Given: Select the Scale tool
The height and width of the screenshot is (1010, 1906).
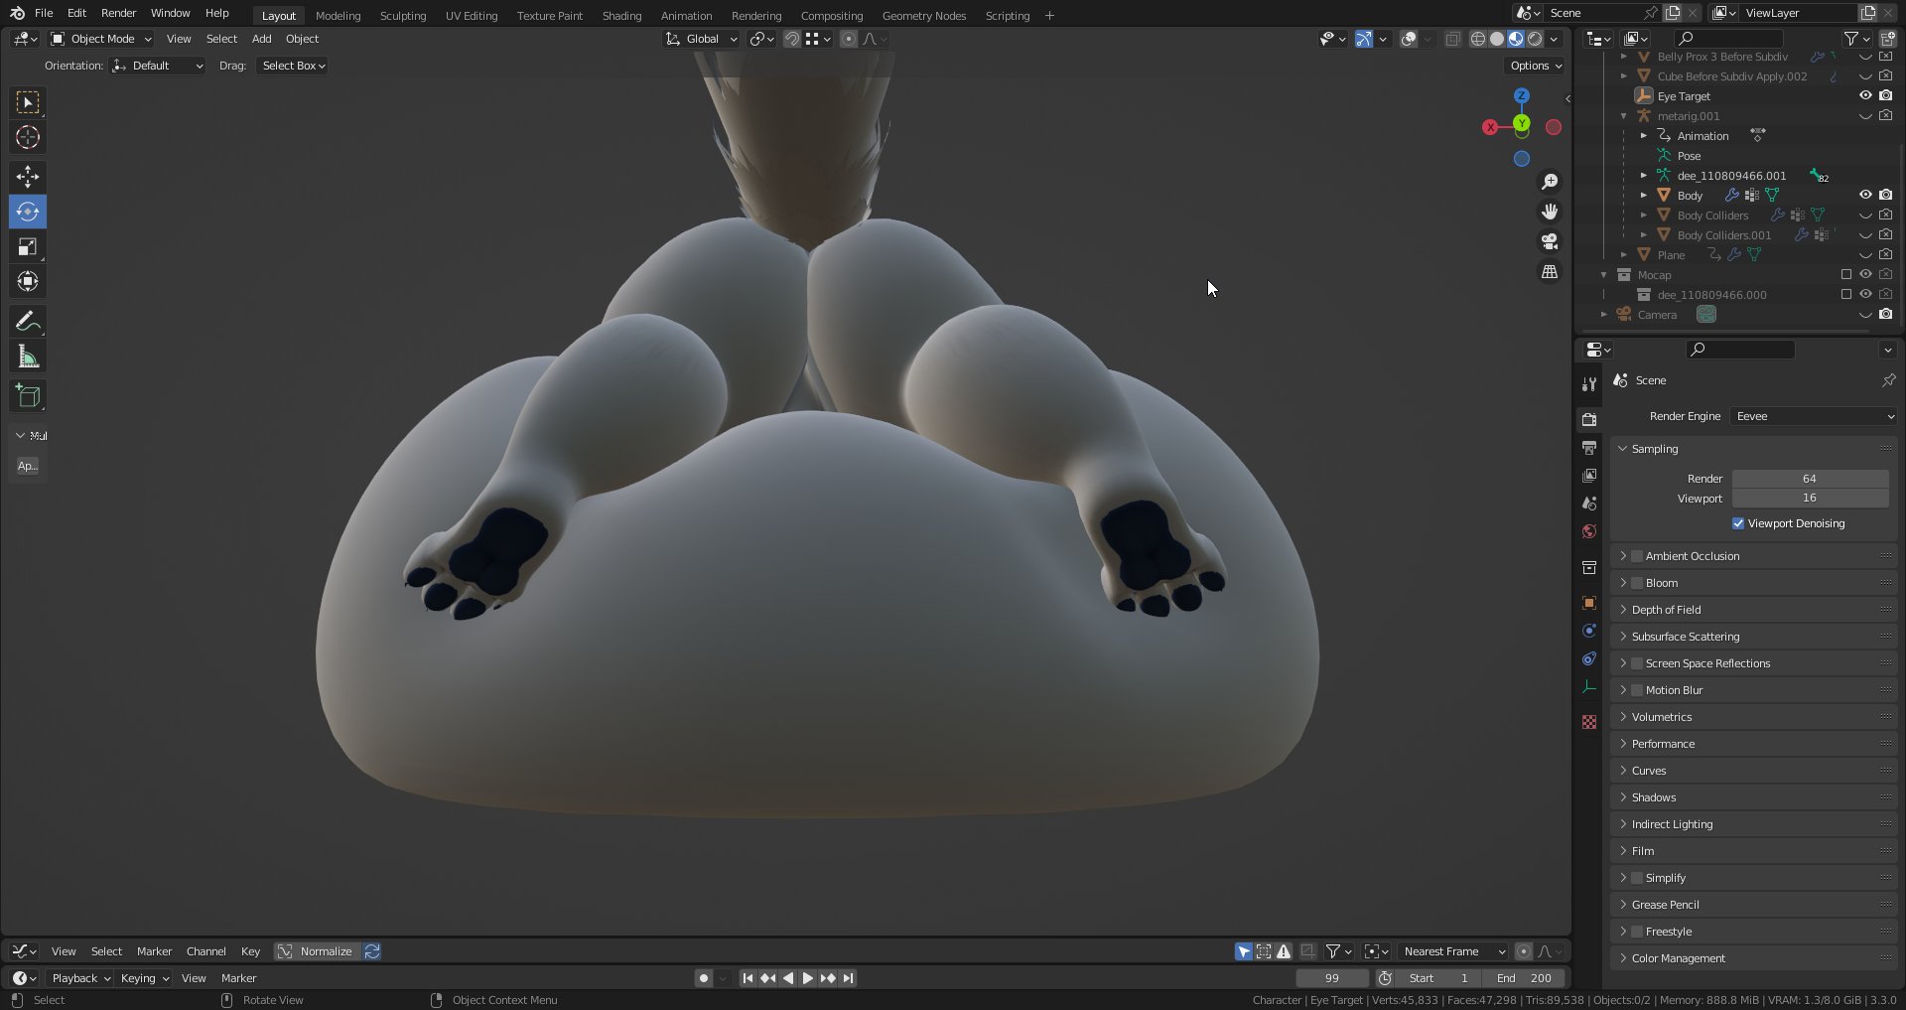Looking at the screenshot, I should tap(28, 246).
